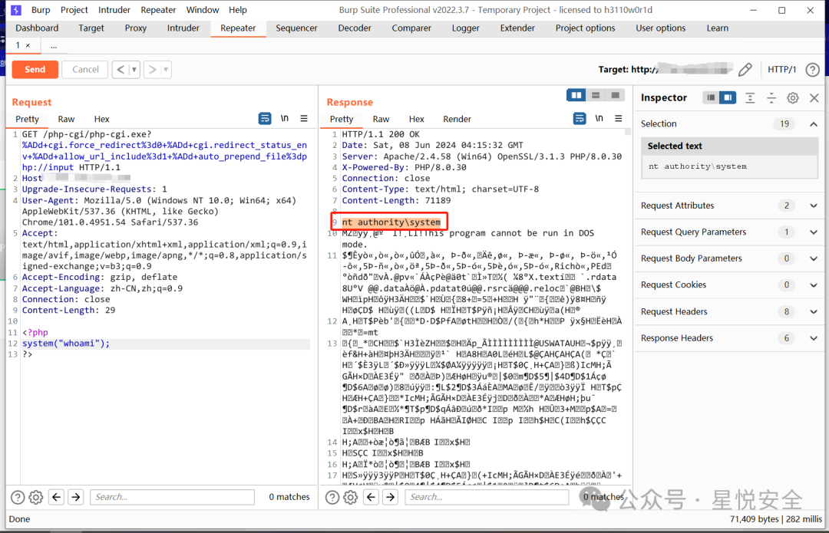Expand Request Attributes section
The width and height of the screenshot is (829, 533).
tap(814, 206)
